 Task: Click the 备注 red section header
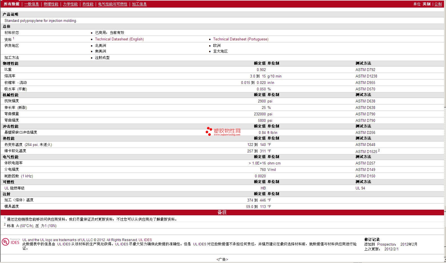pos(222,212)
